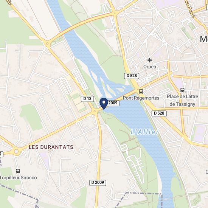Viewport: 208px width, 208px height.
Task: Click the green sports field west of D 13
Action: [31, 117]
